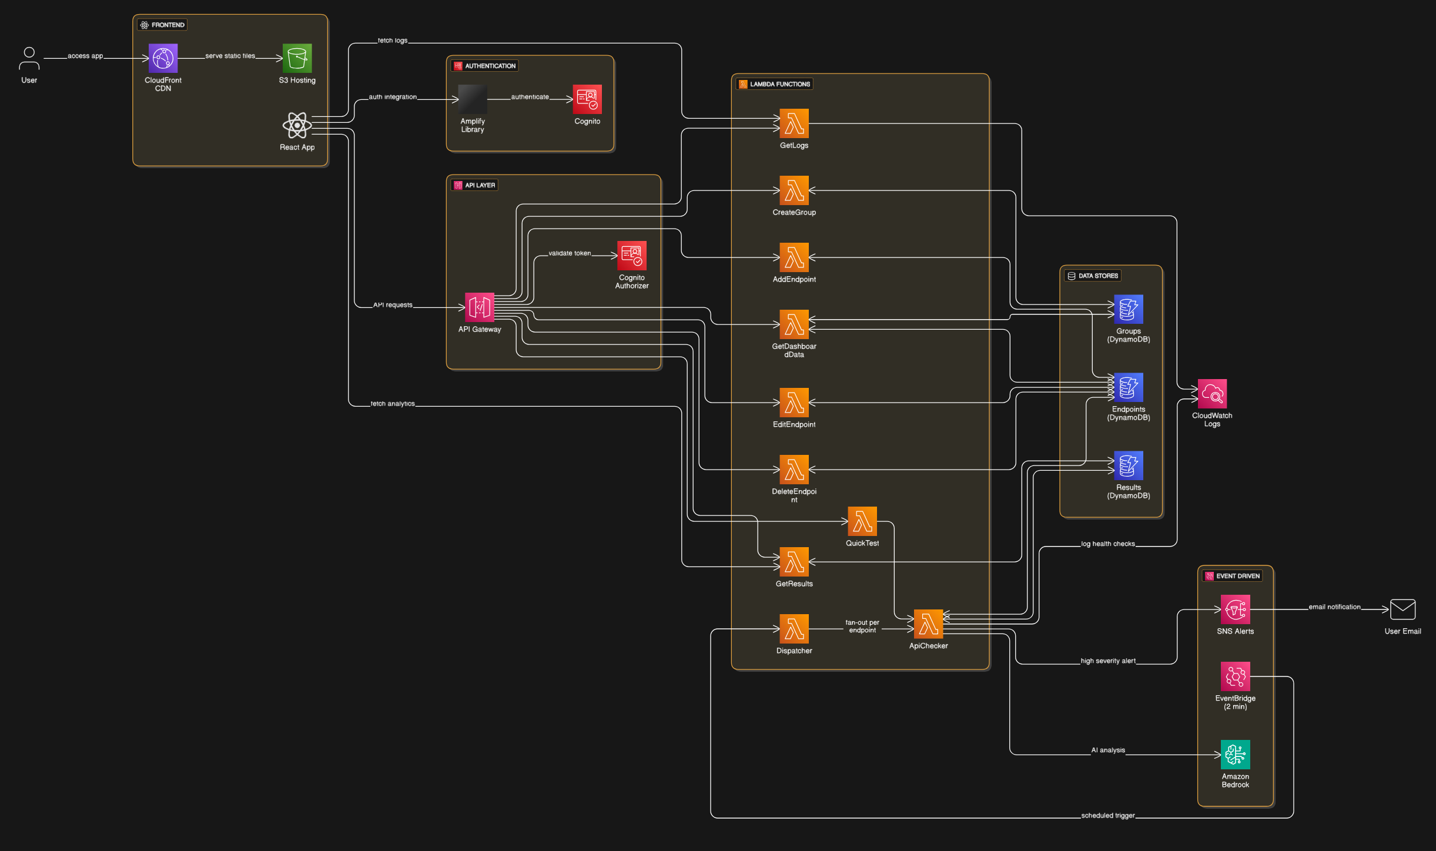This screenshot has width=1436, height=851.
Task: Select the Amplify Library node
Action: tap(473, 99)
